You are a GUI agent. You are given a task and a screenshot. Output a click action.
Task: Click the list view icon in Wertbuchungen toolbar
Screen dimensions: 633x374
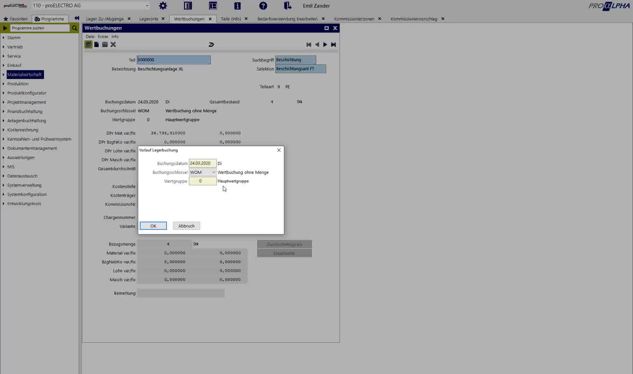(88, 44)
